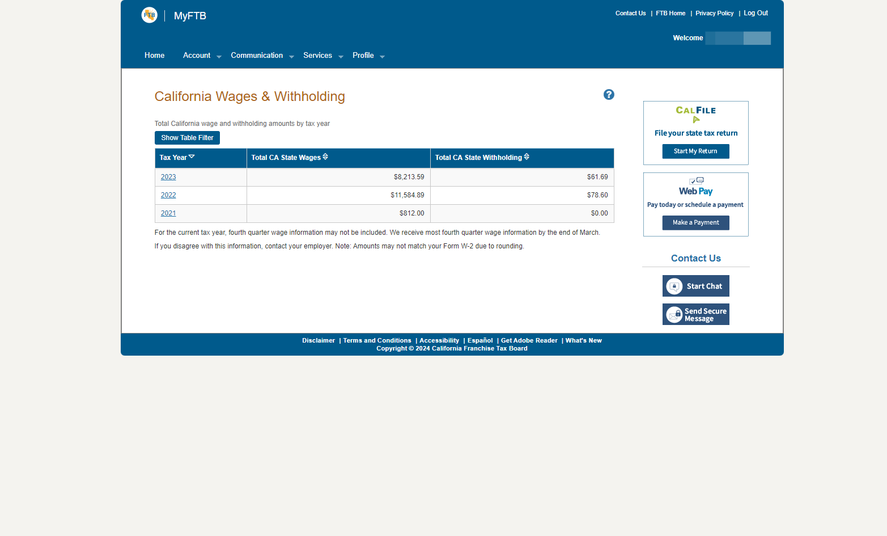Open Privacy Policy link
Viewport: 887px width, 536px height.
pos(714,13)
